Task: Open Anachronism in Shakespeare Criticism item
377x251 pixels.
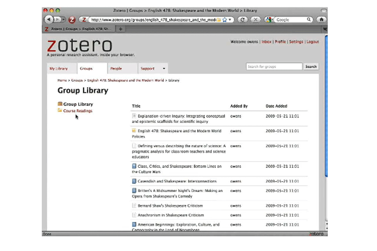Action: tap(171, 215)
